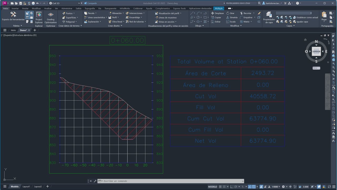
Task: Toggle MODELO model space button
Action: pyautogui.click(x=213, y=187)
